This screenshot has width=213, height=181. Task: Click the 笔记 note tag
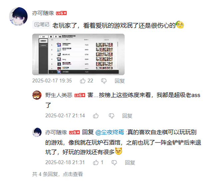pyautogui.click(x=41, y=25)
